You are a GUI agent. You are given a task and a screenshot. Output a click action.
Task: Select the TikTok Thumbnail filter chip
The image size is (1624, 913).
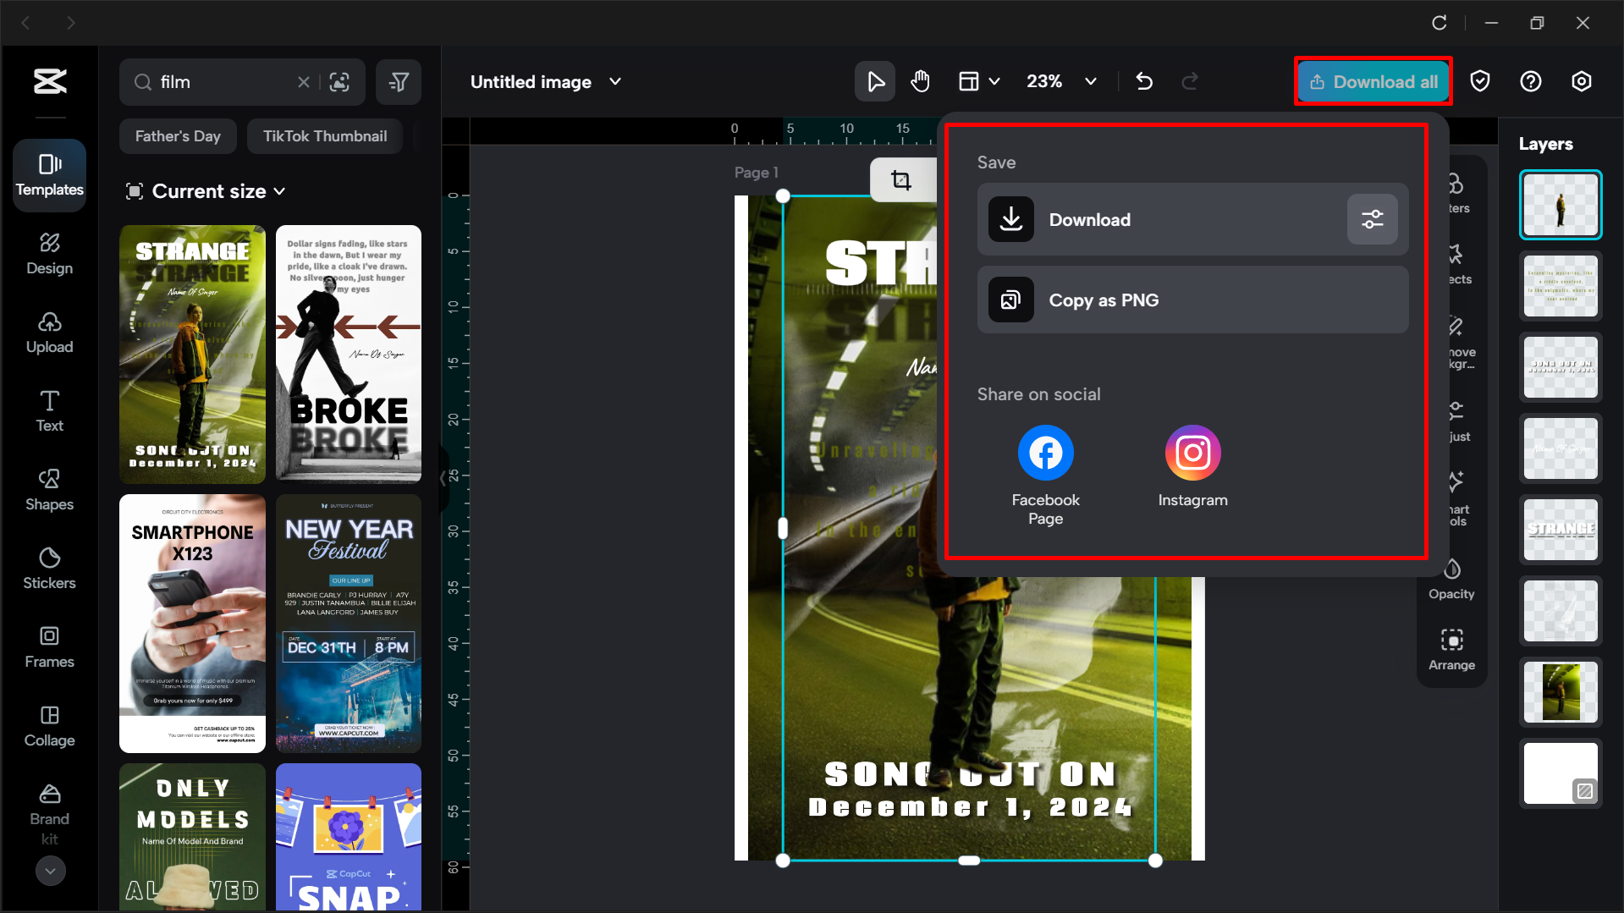(324, 135)
